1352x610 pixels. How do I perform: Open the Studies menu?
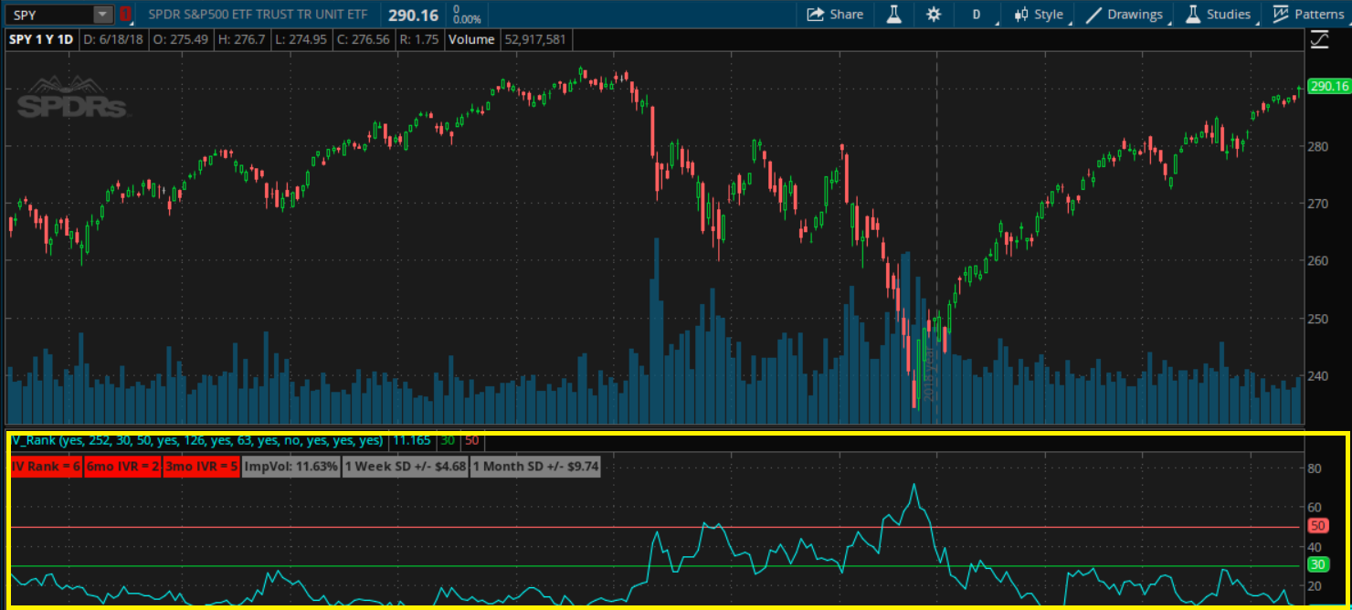pos(1219,15)
